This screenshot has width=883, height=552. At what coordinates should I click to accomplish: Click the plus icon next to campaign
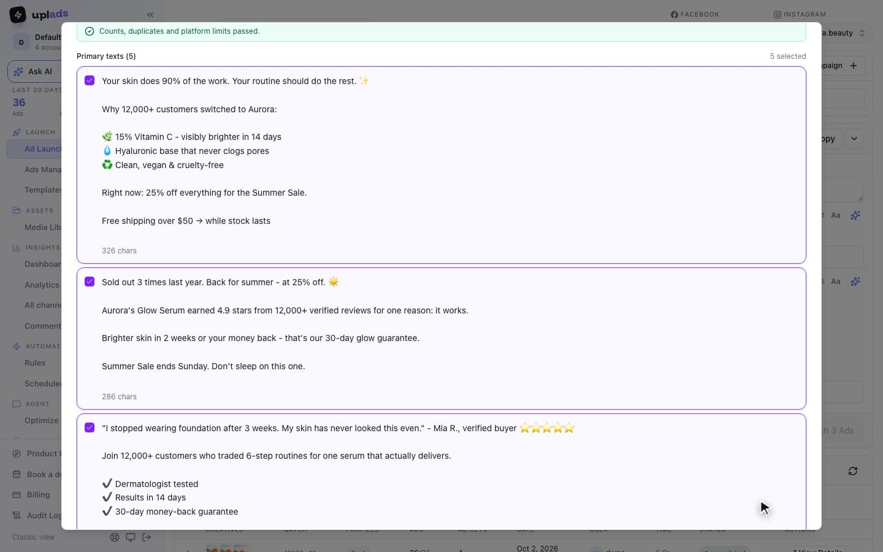[854, 66]
